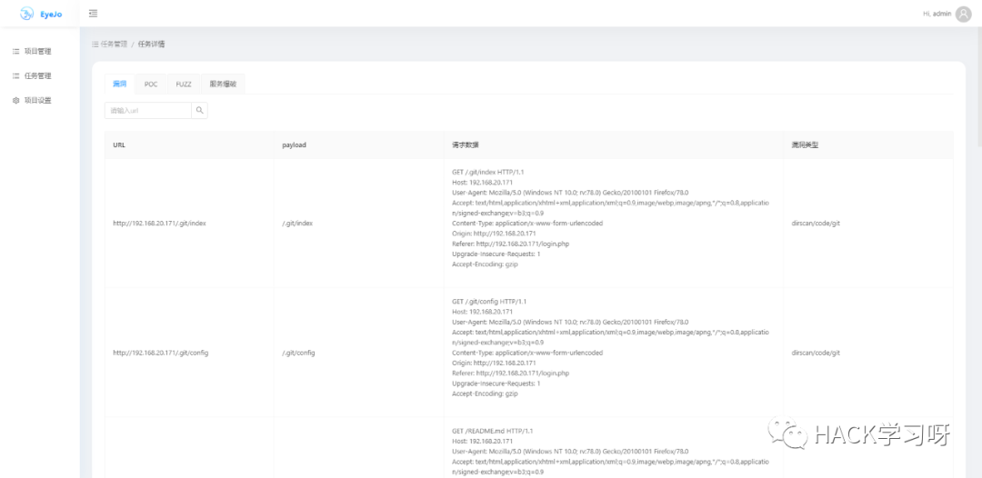The image size is (982, 478).
Task: Open 项目管理 in the sidebar
Action: (x=32, y=51)
